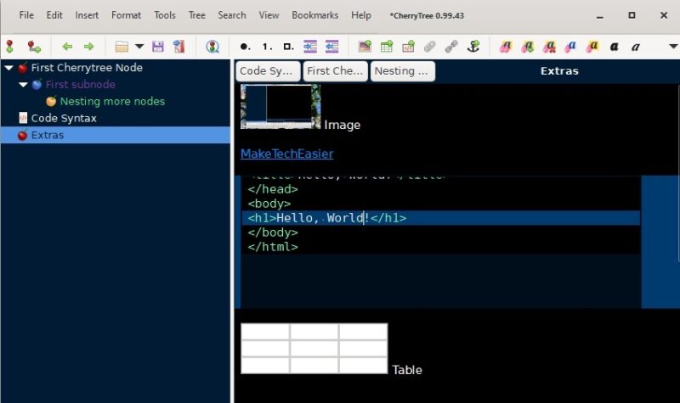Click the center cell of the table
The height and width of the screenshot is (403, 680).
[x=314, y=349]
